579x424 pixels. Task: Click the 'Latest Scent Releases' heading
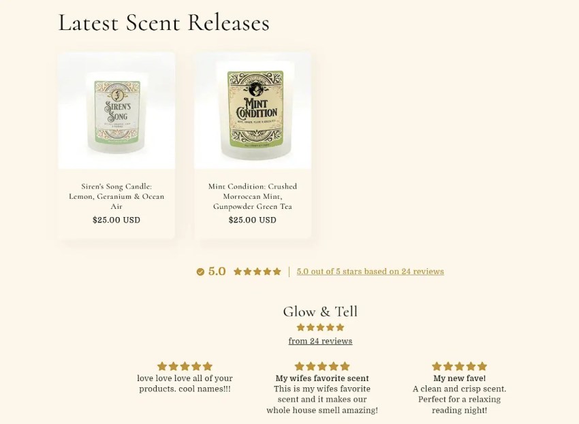pos(163,22)
